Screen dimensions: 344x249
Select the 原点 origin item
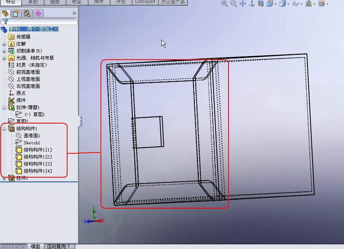pyautogui.click(x=21, y=93)
